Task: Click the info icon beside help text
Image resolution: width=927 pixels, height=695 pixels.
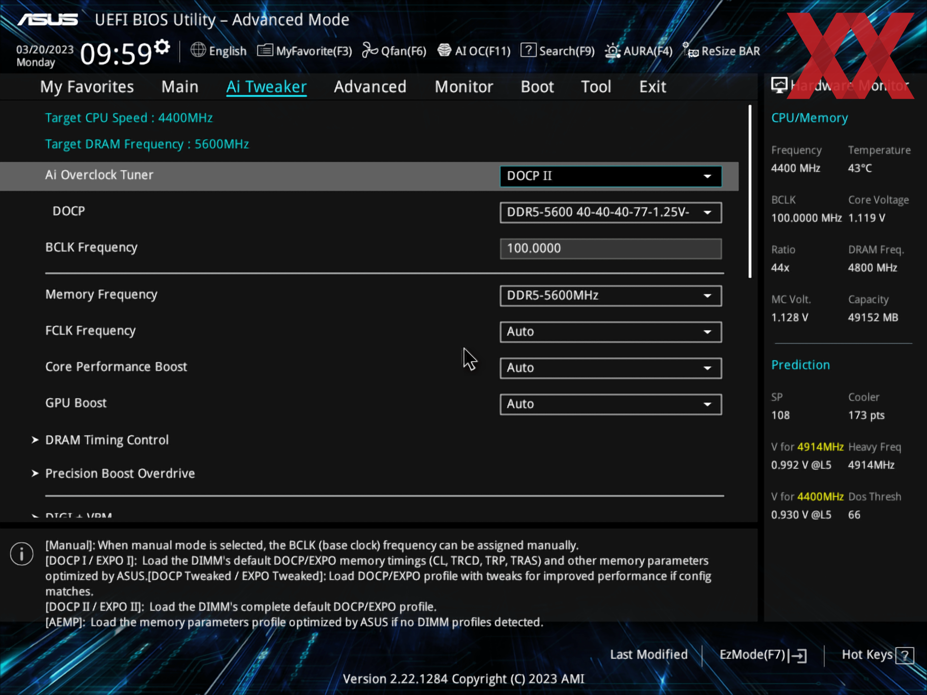Action: (22, 554)
